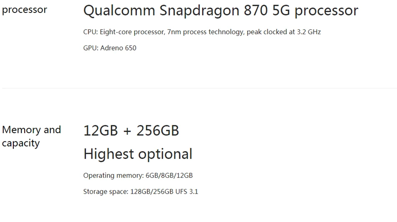Click the horizontal divider between sections
The image size is (397, 222).
199,88
